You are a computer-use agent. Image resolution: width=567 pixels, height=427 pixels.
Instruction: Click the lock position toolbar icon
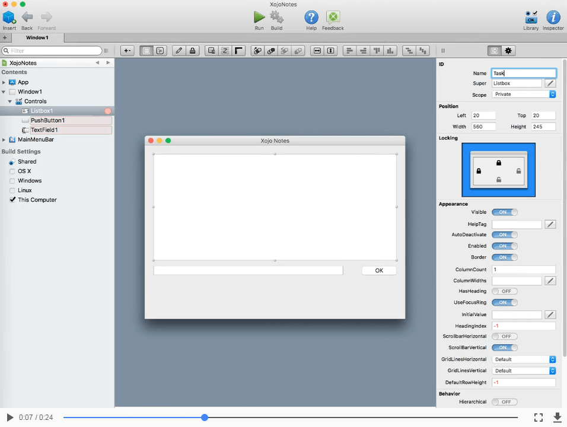(193, 50)
